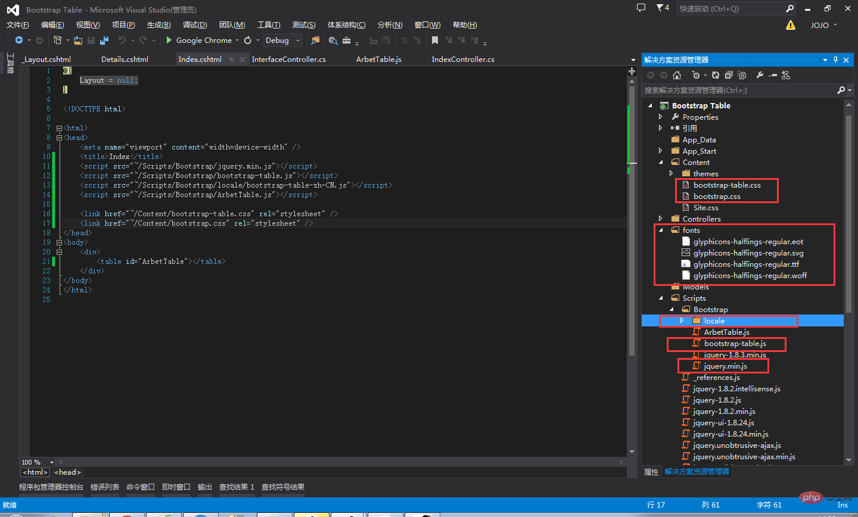Click the Save All disks icon

(x=104, y=41)
